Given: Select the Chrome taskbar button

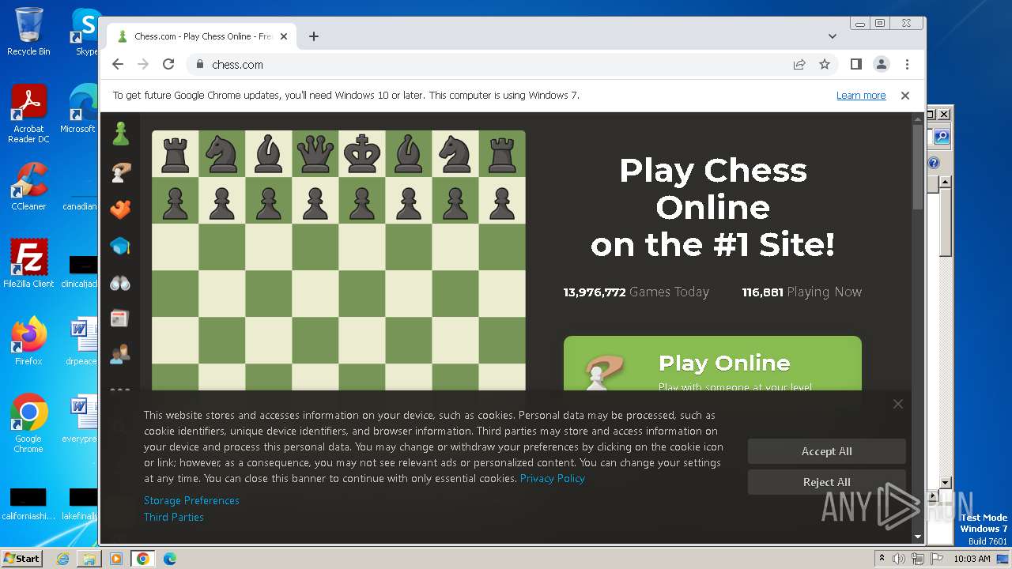Looking at the screenshot, I should 143,559.
